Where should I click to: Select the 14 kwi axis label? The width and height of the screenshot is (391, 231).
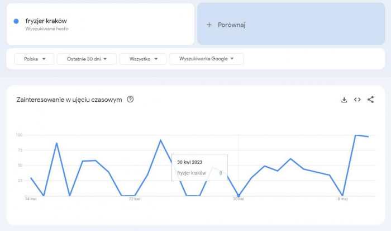pos(31,199)
